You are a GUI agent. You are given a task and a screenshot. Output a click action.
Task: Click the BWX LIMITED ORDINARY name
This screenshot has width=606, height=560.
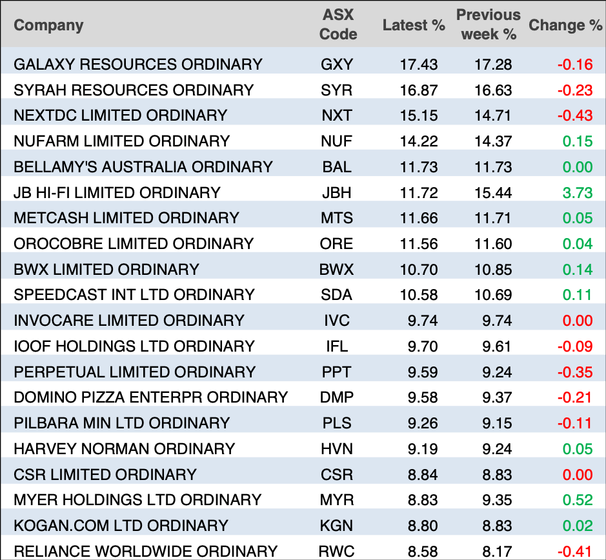106,269
